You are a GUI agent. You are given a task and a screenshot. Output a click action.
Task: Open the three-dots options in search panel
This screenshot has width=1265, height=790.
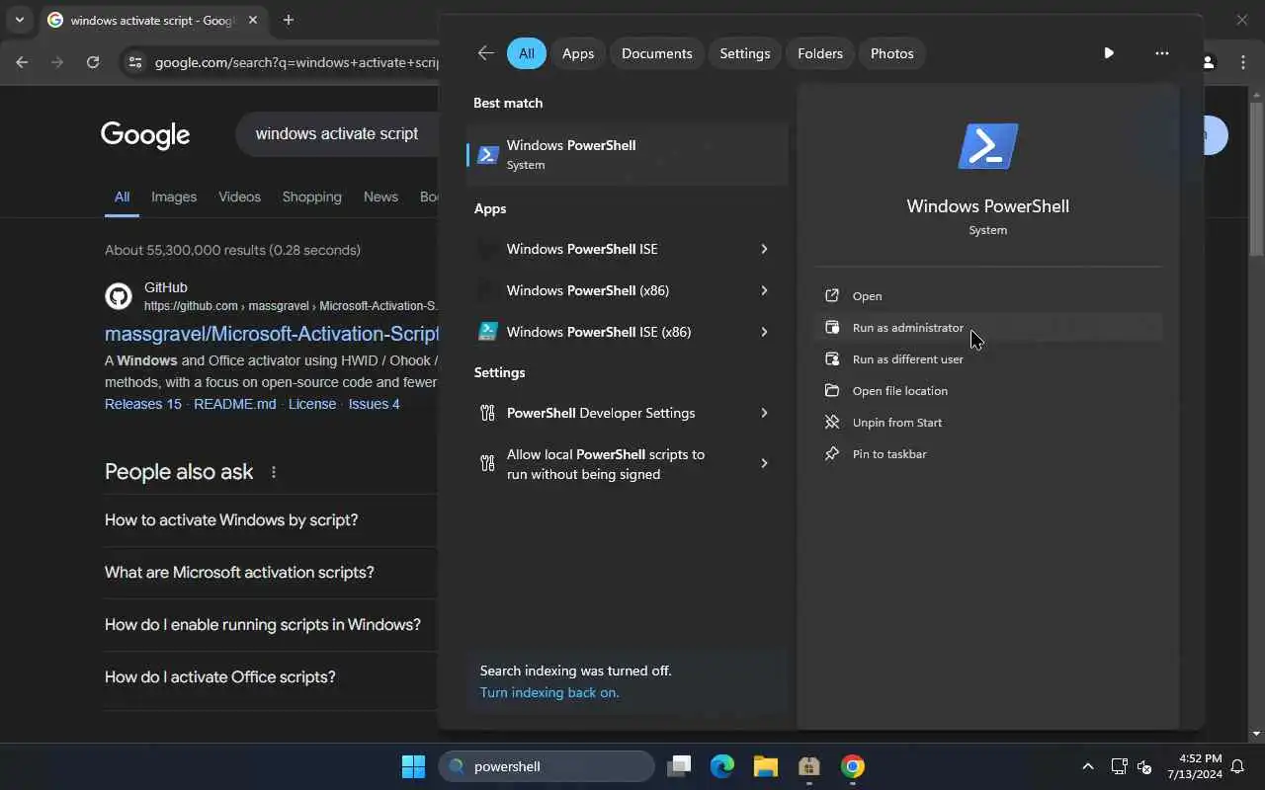[1162, 53]
